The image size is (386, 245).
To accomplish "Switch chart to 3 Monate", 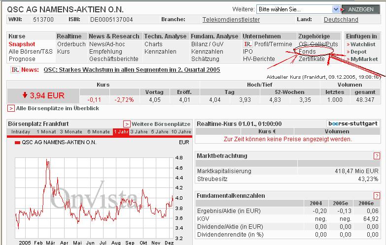I will 71,132.
